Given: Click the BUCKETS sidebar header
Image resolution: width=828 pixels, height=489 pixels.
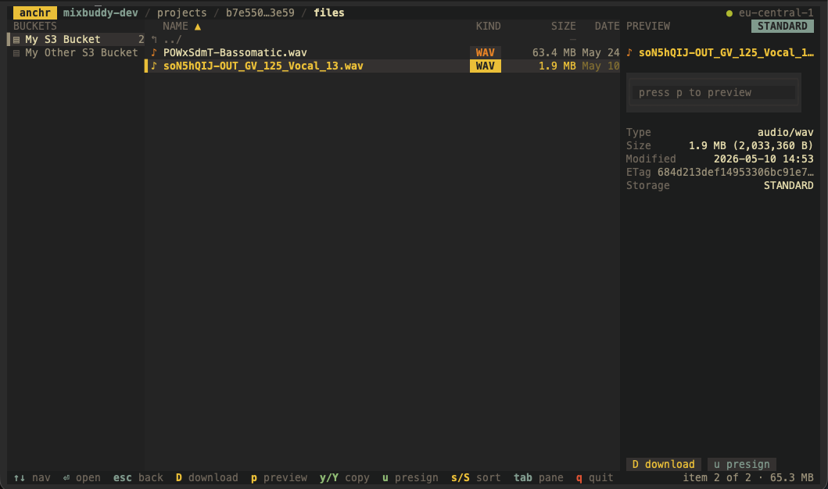Looking at the screenshot, I should [35, 27].
